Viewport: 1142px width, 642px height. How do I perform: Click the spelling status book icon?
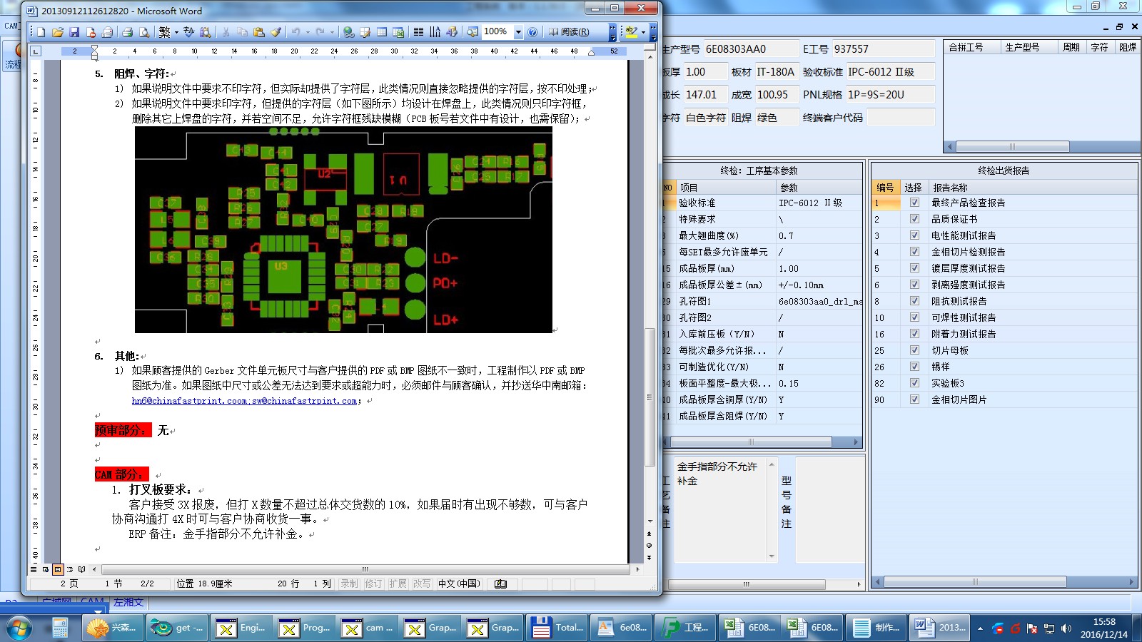500,584
